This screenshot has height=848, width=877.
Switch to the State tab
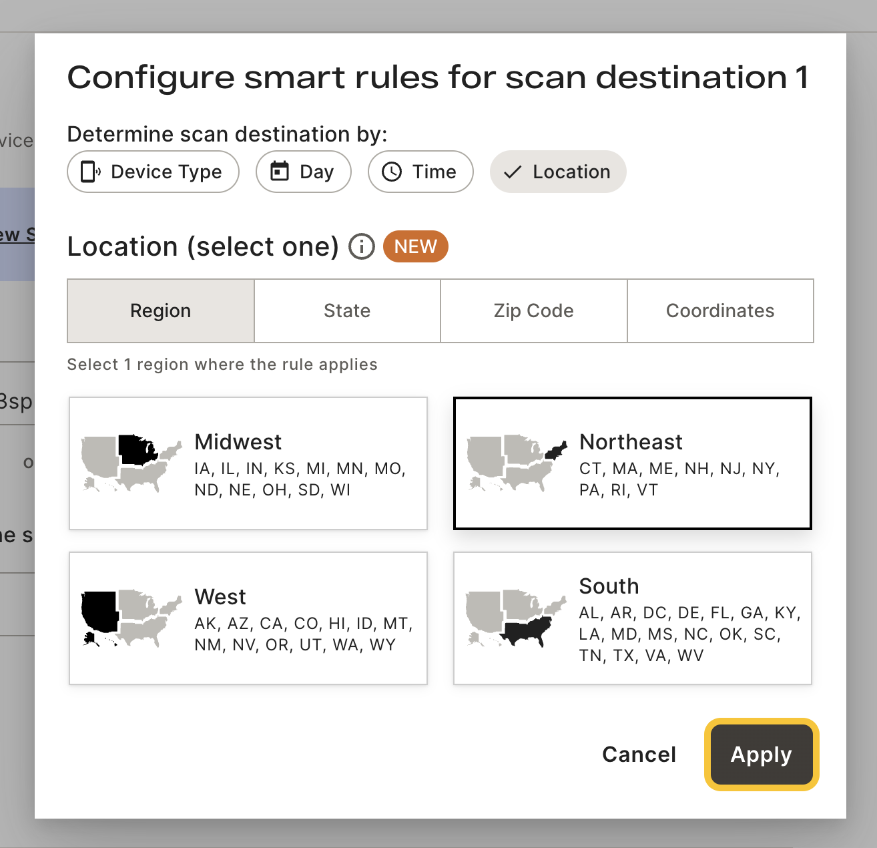click(347, 310)
